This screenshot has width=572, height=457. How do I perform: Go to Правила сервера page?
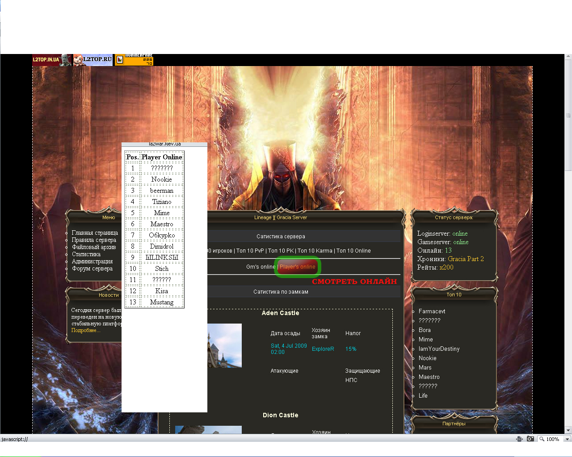click(x=94, y=240)
